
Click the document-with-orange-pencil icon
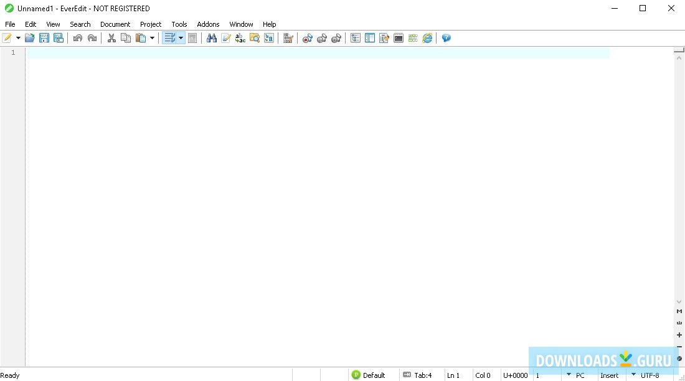pyautogui.click(x=384, y=38)
